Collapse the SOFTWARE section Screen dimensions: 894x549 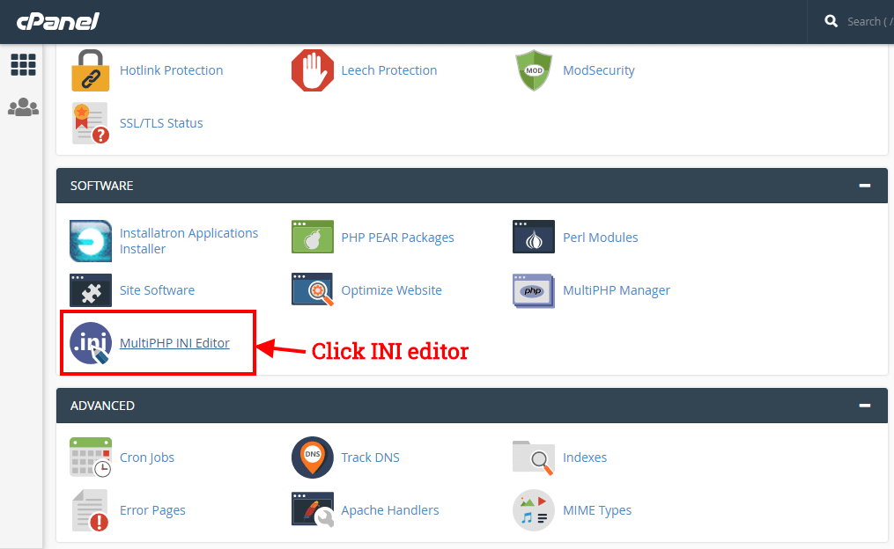(865, 186)
